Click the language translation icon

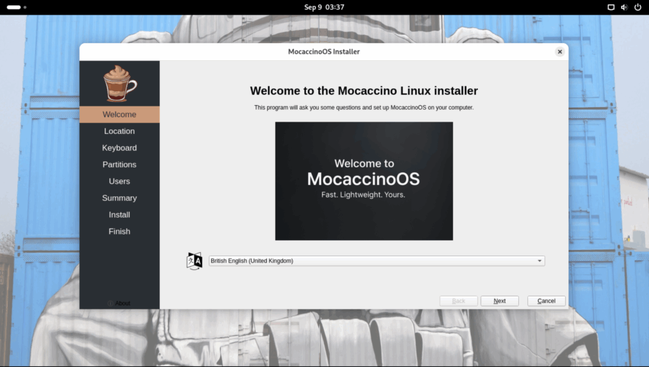194,261
